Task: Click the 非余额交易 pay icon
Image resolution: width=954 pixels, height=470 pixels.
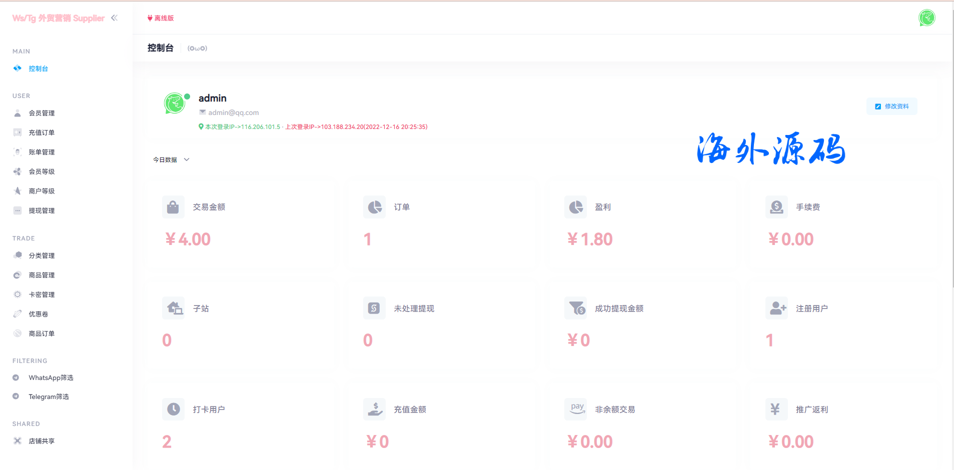Action: coord(575,409)
